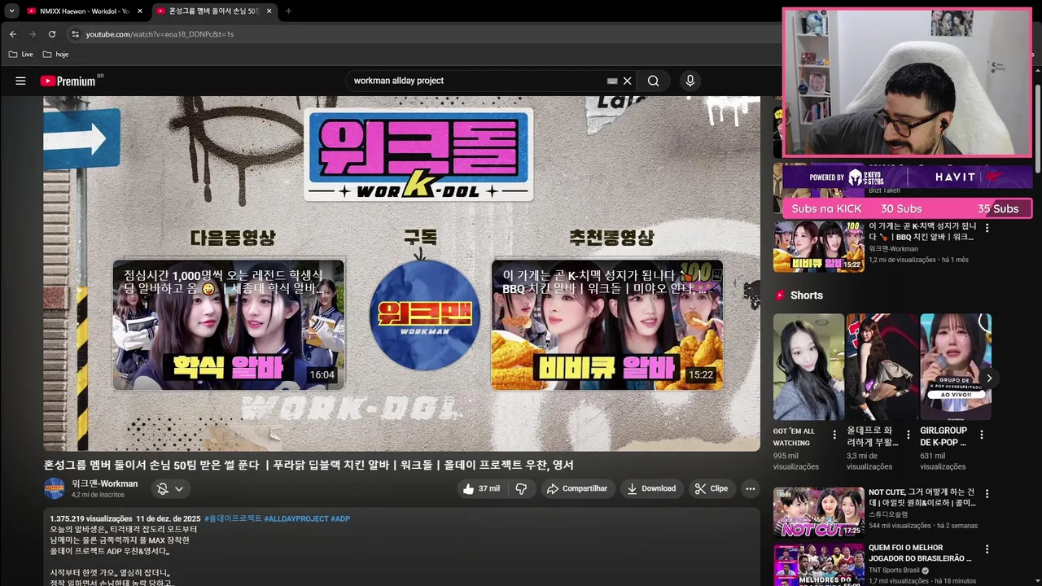Open notification bell dropdown for subscription
Viewport: 1042px width, 586px height.
coord(170,488)
